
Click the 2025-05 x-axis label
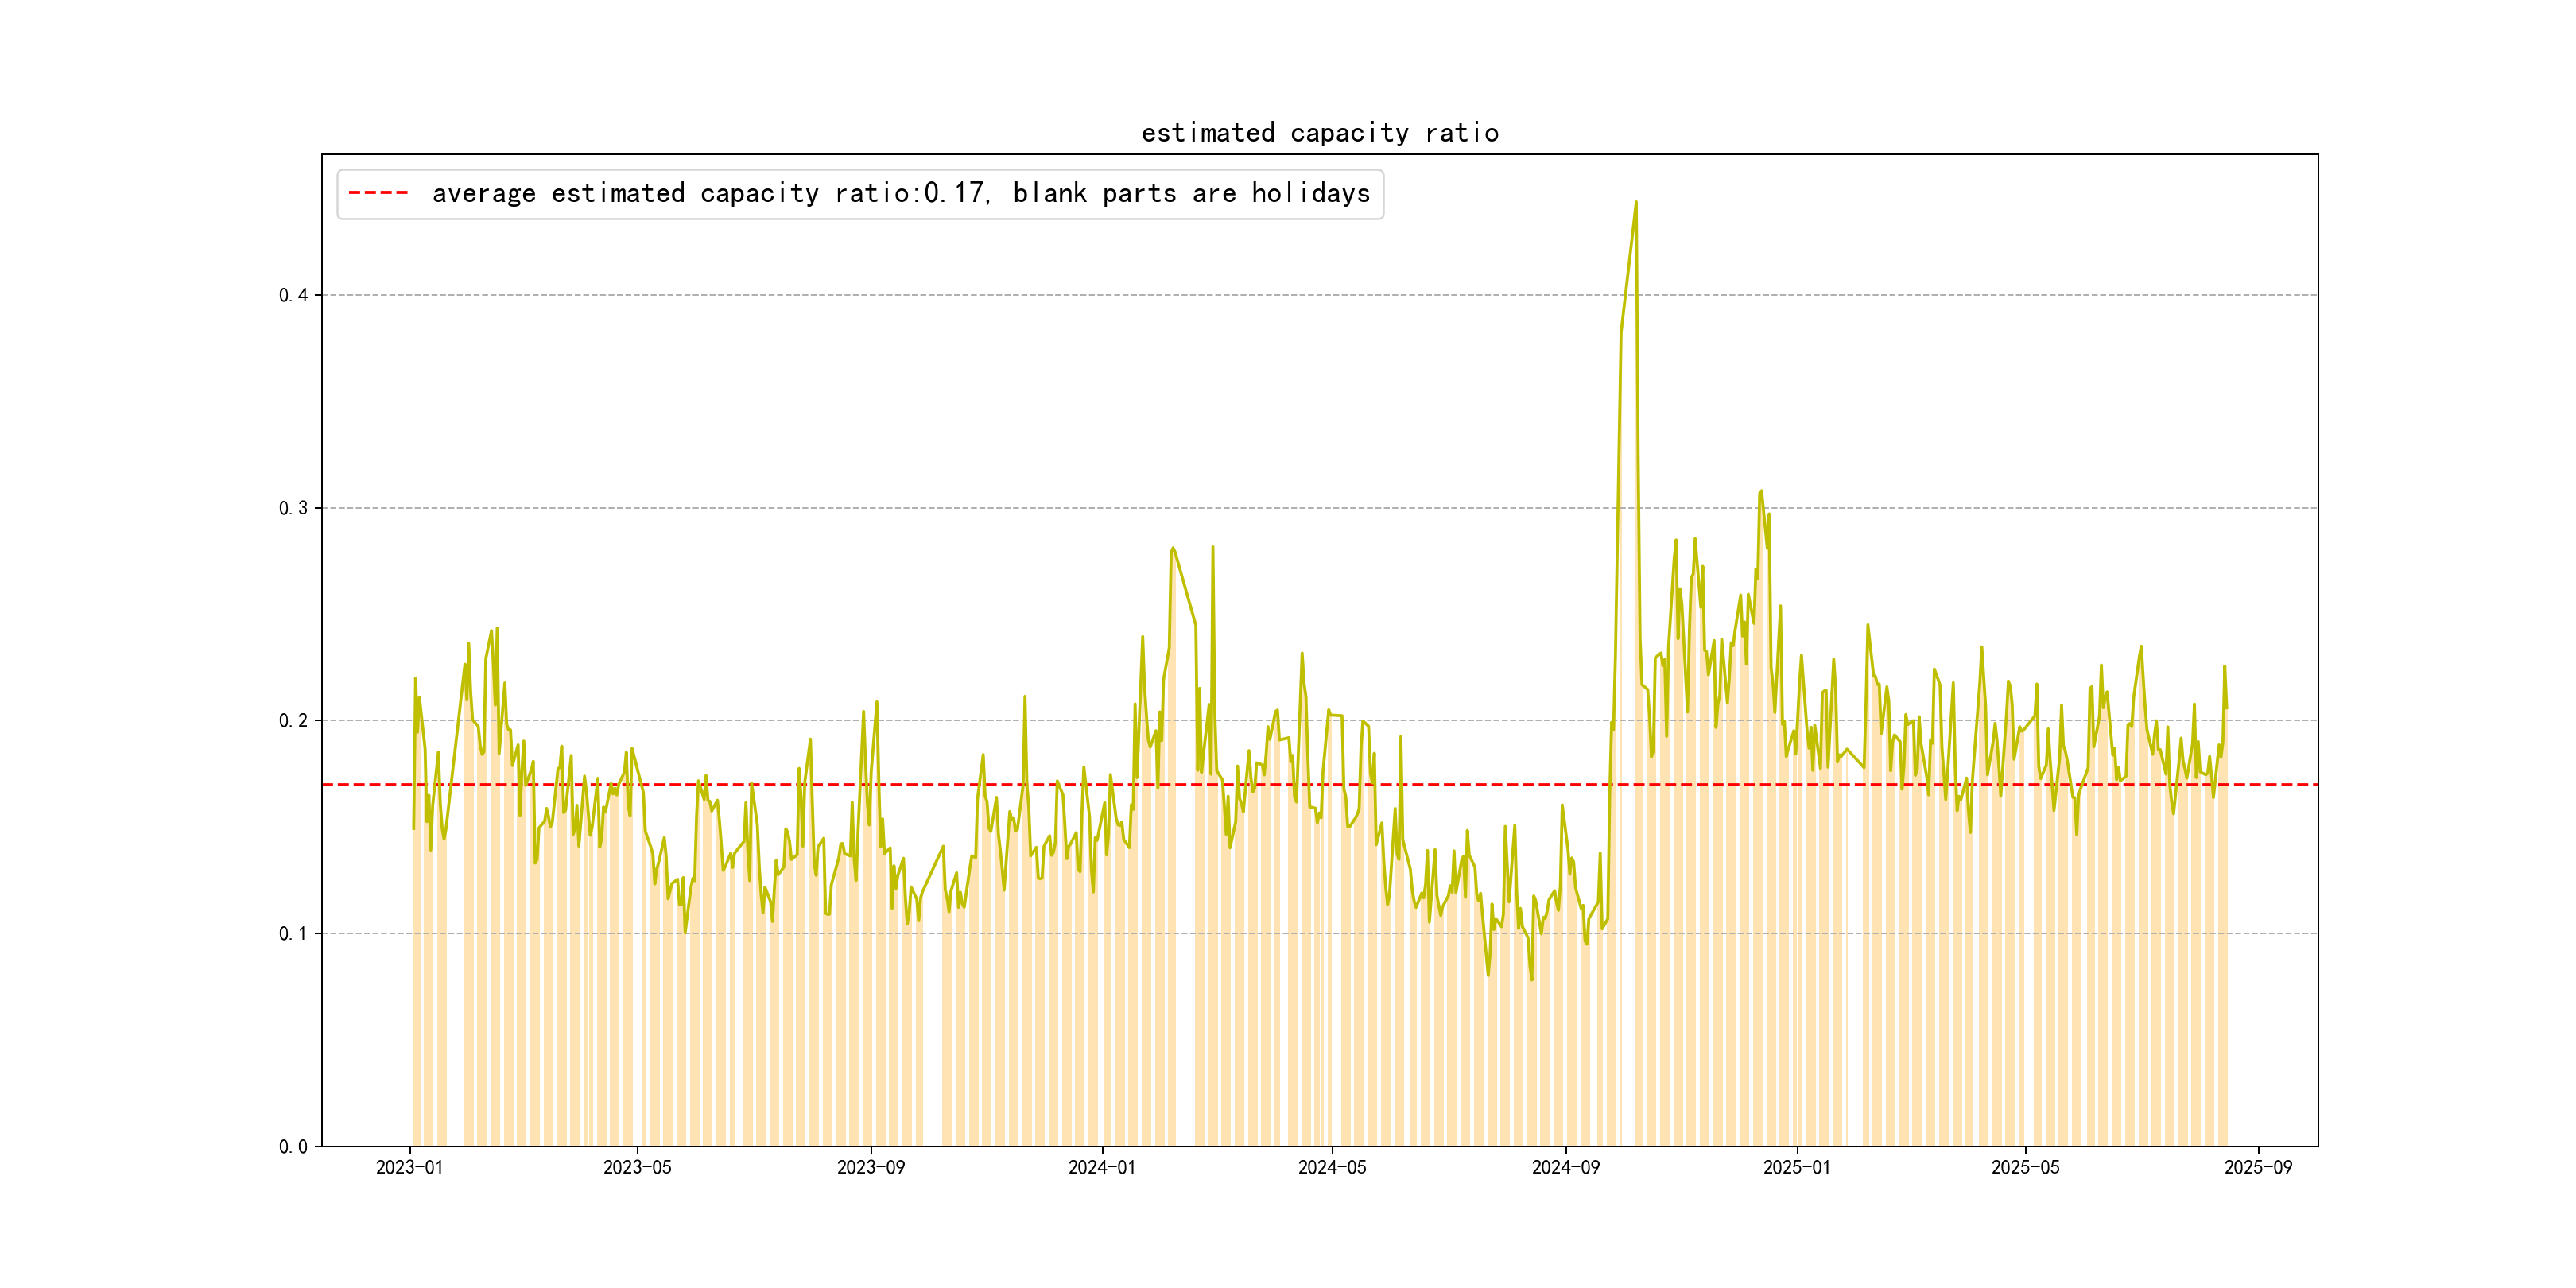coord(2025,1167)
